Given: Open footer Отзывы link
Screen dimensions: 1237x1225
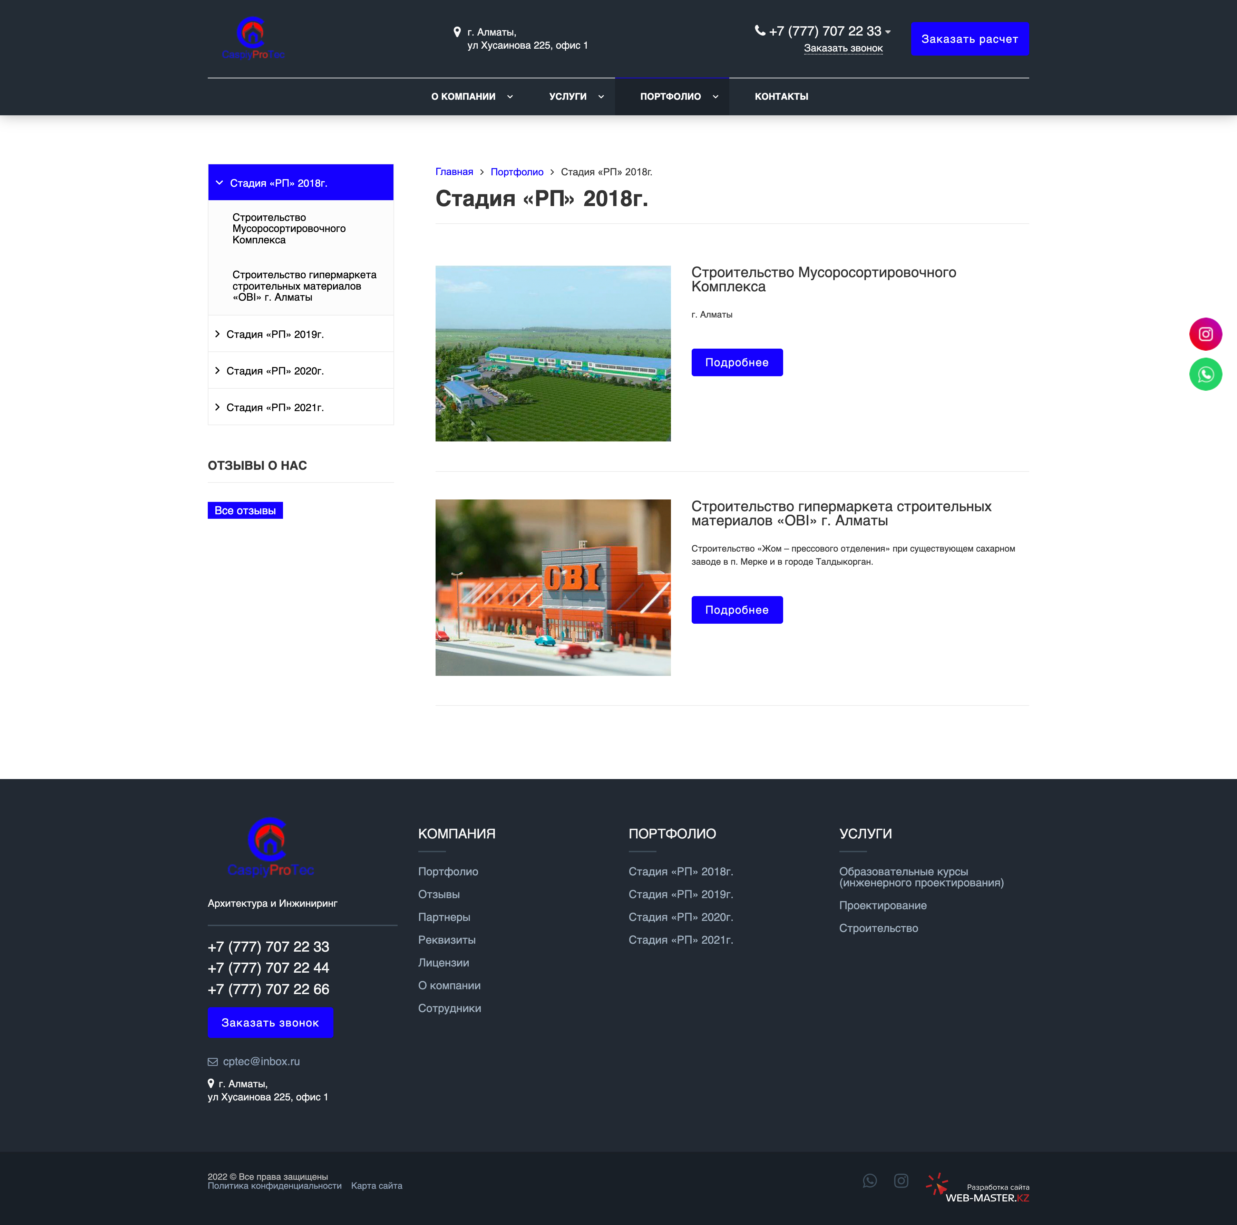Looking at the screenshot, I should point(439,894).
